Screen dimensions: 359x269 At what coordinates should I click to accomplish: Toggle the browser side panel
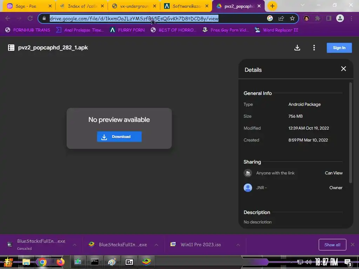pos(329,18)
